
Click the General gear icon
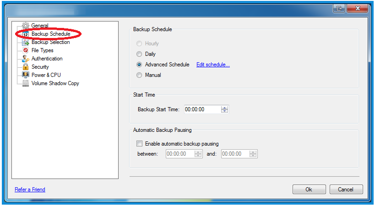pyautogui.click(x=26, y=26)
